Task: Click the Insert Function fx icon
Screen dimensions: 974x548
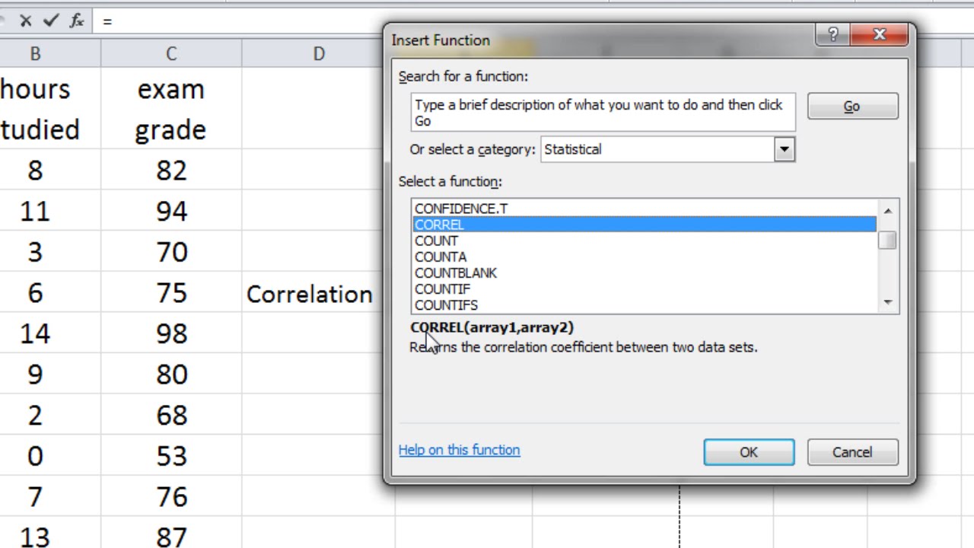Action: pyautogui.click(x=76, y=21)
